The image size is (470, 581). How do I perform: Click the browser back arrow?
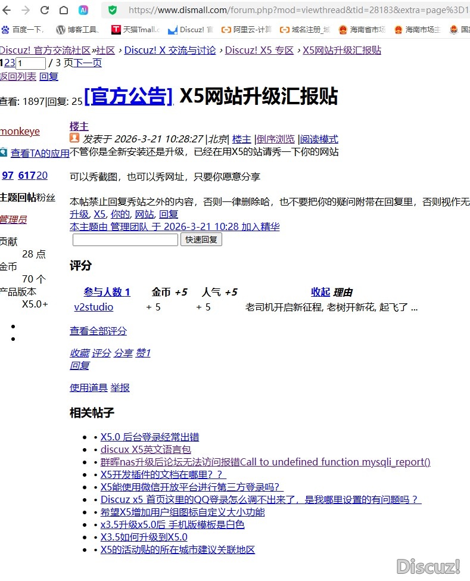point(7,10)
